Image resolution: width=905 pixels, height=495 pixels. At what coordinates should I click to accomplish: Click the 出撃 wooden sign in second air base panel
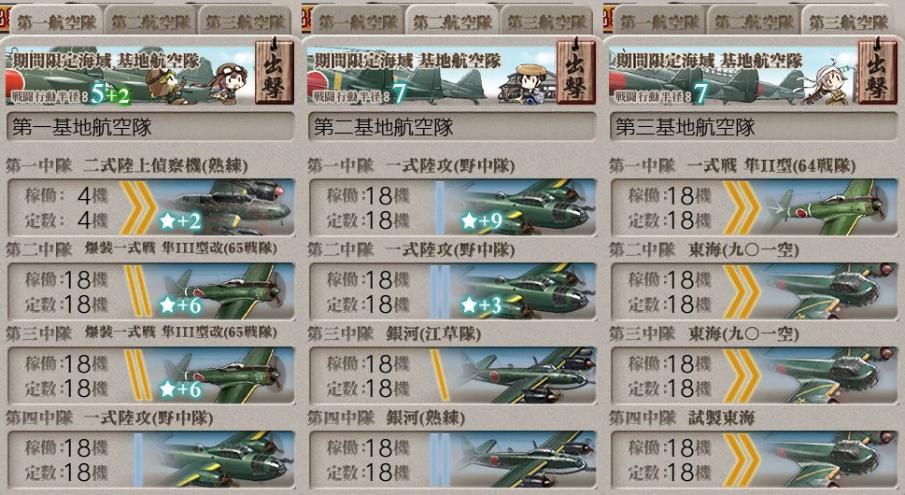point(576,73)
